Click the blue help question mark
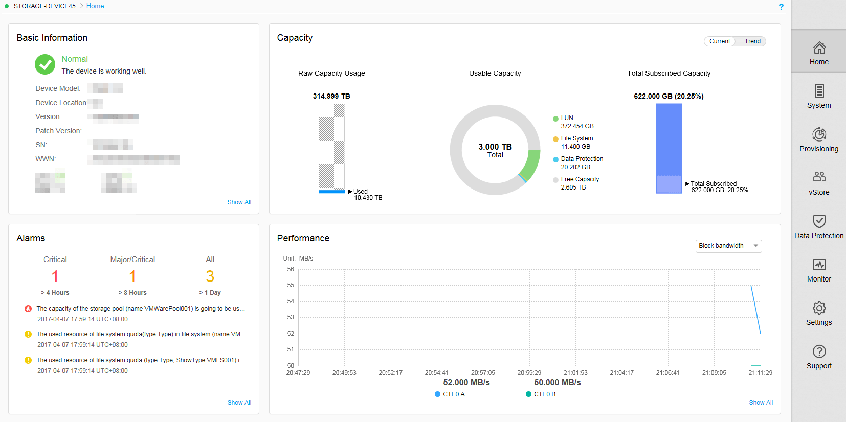 click(x=781, y=7)
